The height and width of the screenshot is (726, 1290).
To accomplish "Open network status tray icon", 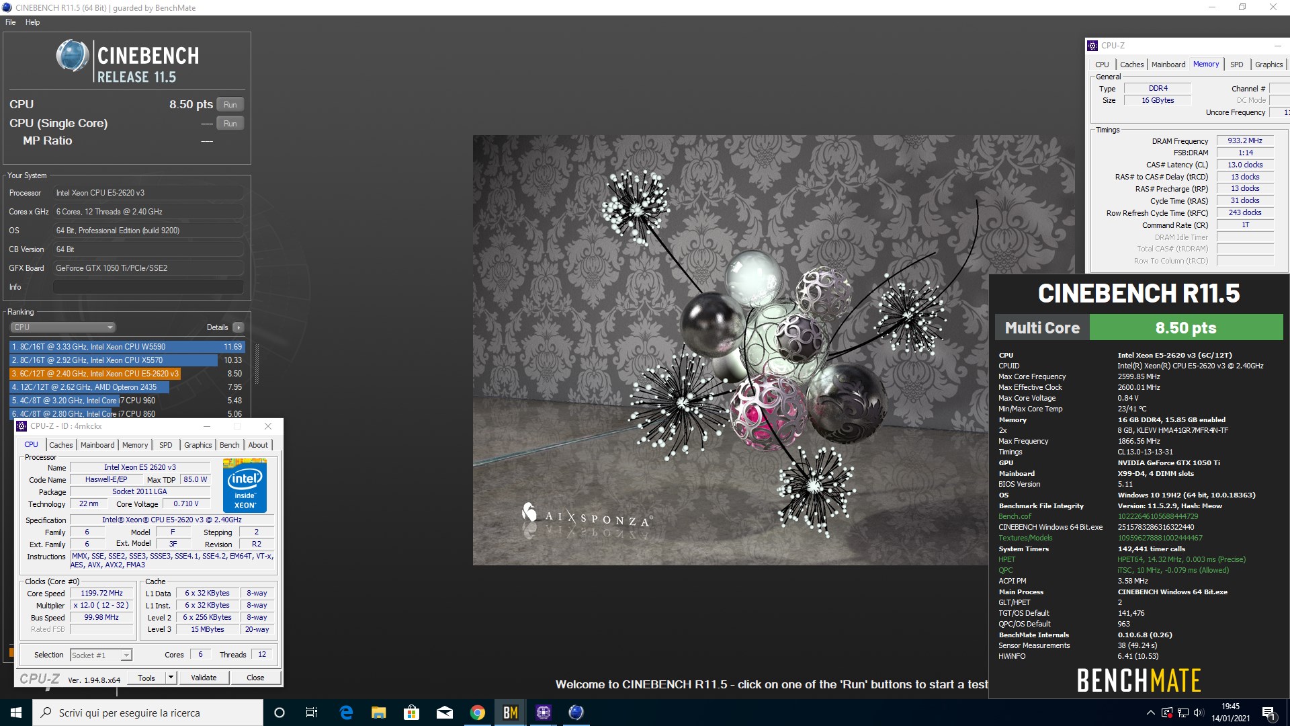I will [x=1183, y=713].
